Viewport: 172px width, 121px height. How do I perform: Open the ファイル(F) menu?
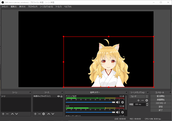[x=5, y=7]
